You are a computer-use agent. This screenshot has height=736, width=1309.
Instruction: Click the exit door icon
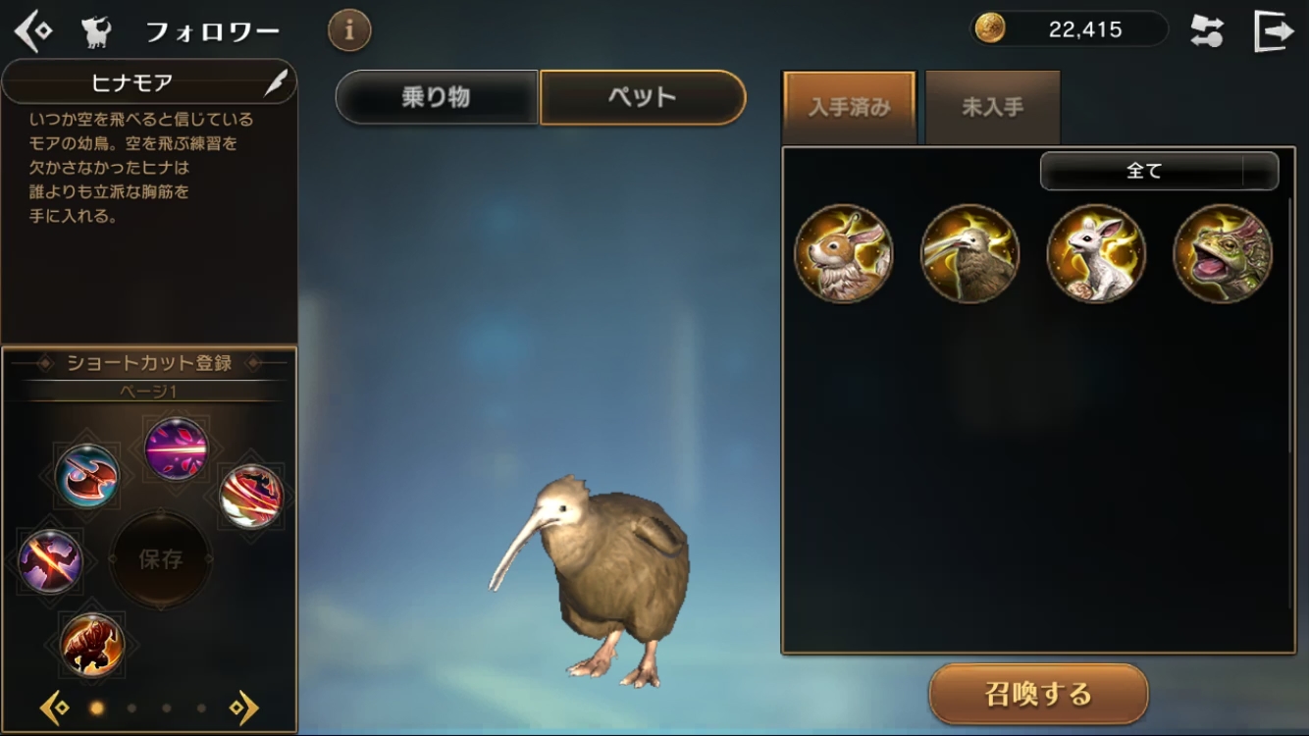[1274, 30]
